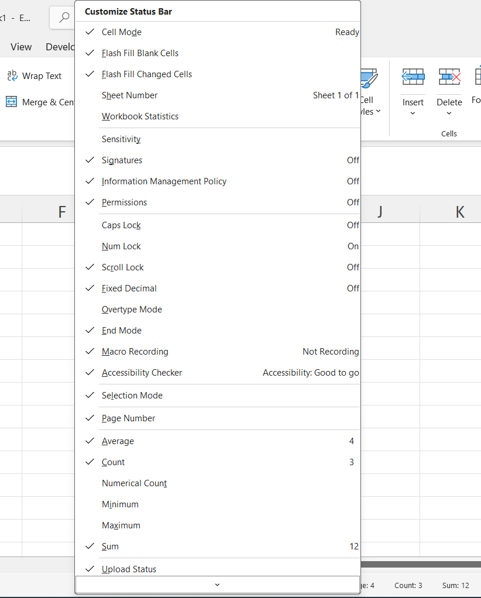Expand the Insert dropdown arrow
The height and width of the screenshot is (598, 481).
pos(413,114)
